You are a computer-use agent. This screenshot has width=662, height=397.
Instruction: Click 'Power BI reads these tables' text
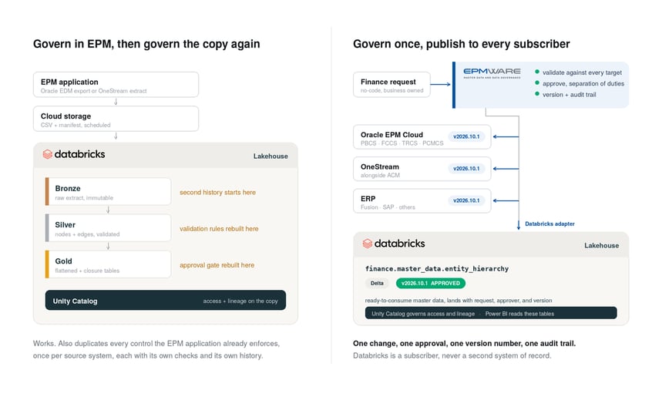[x=519, y=314]
